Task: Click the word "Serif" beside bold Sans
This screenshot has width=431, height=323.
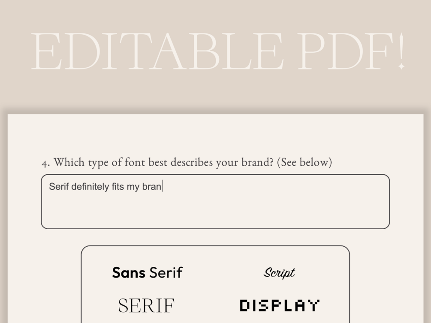Action: pyautogui.click(x=166, y=272)
